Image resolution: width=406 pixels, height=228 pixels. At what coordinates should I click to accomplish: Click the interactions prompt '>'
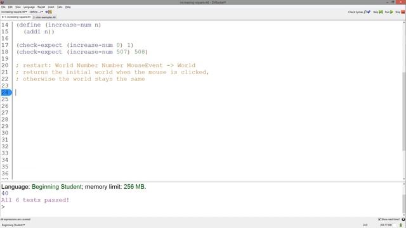[x=3, y=207]
